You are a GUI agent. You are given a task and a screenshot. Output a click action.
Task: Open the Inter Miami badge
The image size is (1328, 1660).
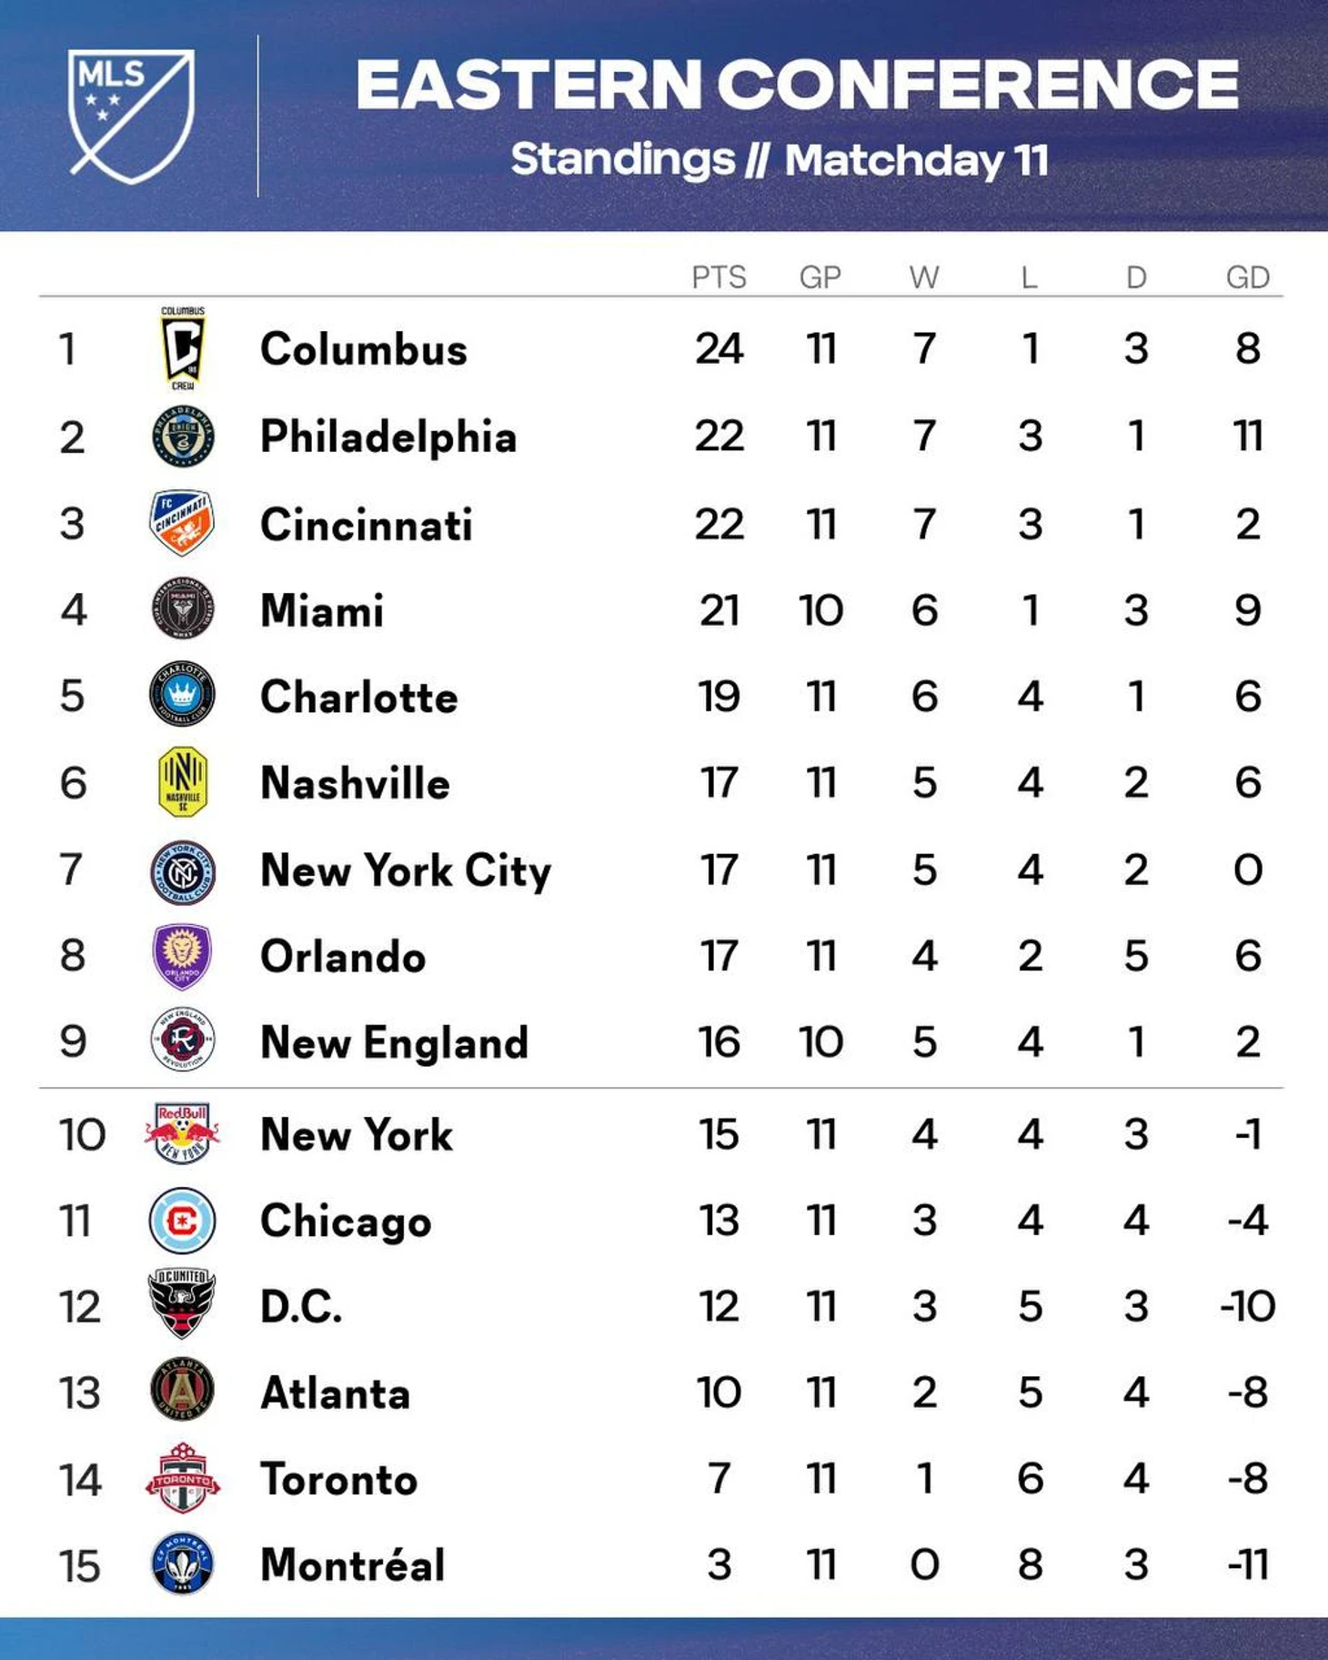(183, 609)
